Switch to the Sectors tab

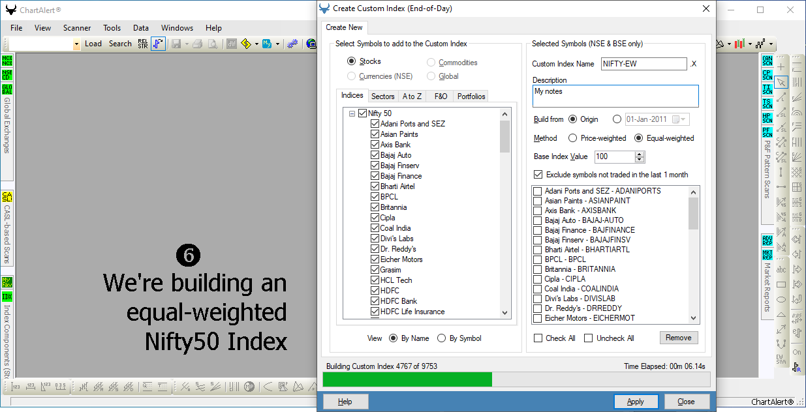pos(383,96)
